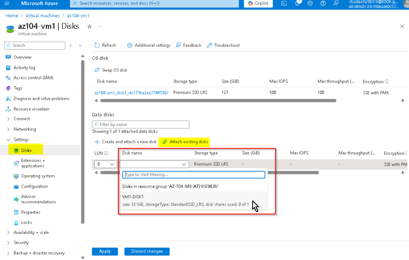
Task: Click the Encryption info icon in OS disk table
Action: click(387, 82)
